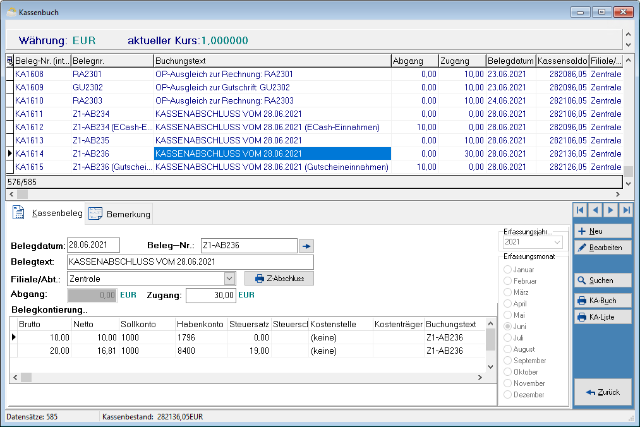Select Januar Erfassungsmonat radio
The image size is (640, 427).
(507, 270)
